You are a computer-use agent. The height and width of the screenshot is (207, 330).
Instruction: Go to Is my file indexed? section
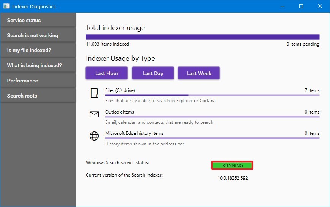point(38,50)
